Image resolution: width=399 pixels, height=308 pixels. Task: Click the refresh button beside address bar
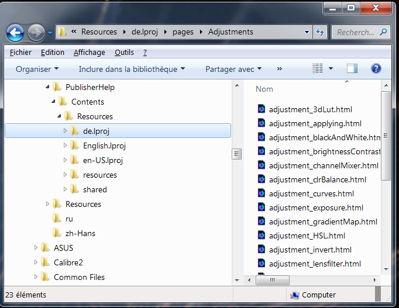pyautogui.click(x=320, y=32)
